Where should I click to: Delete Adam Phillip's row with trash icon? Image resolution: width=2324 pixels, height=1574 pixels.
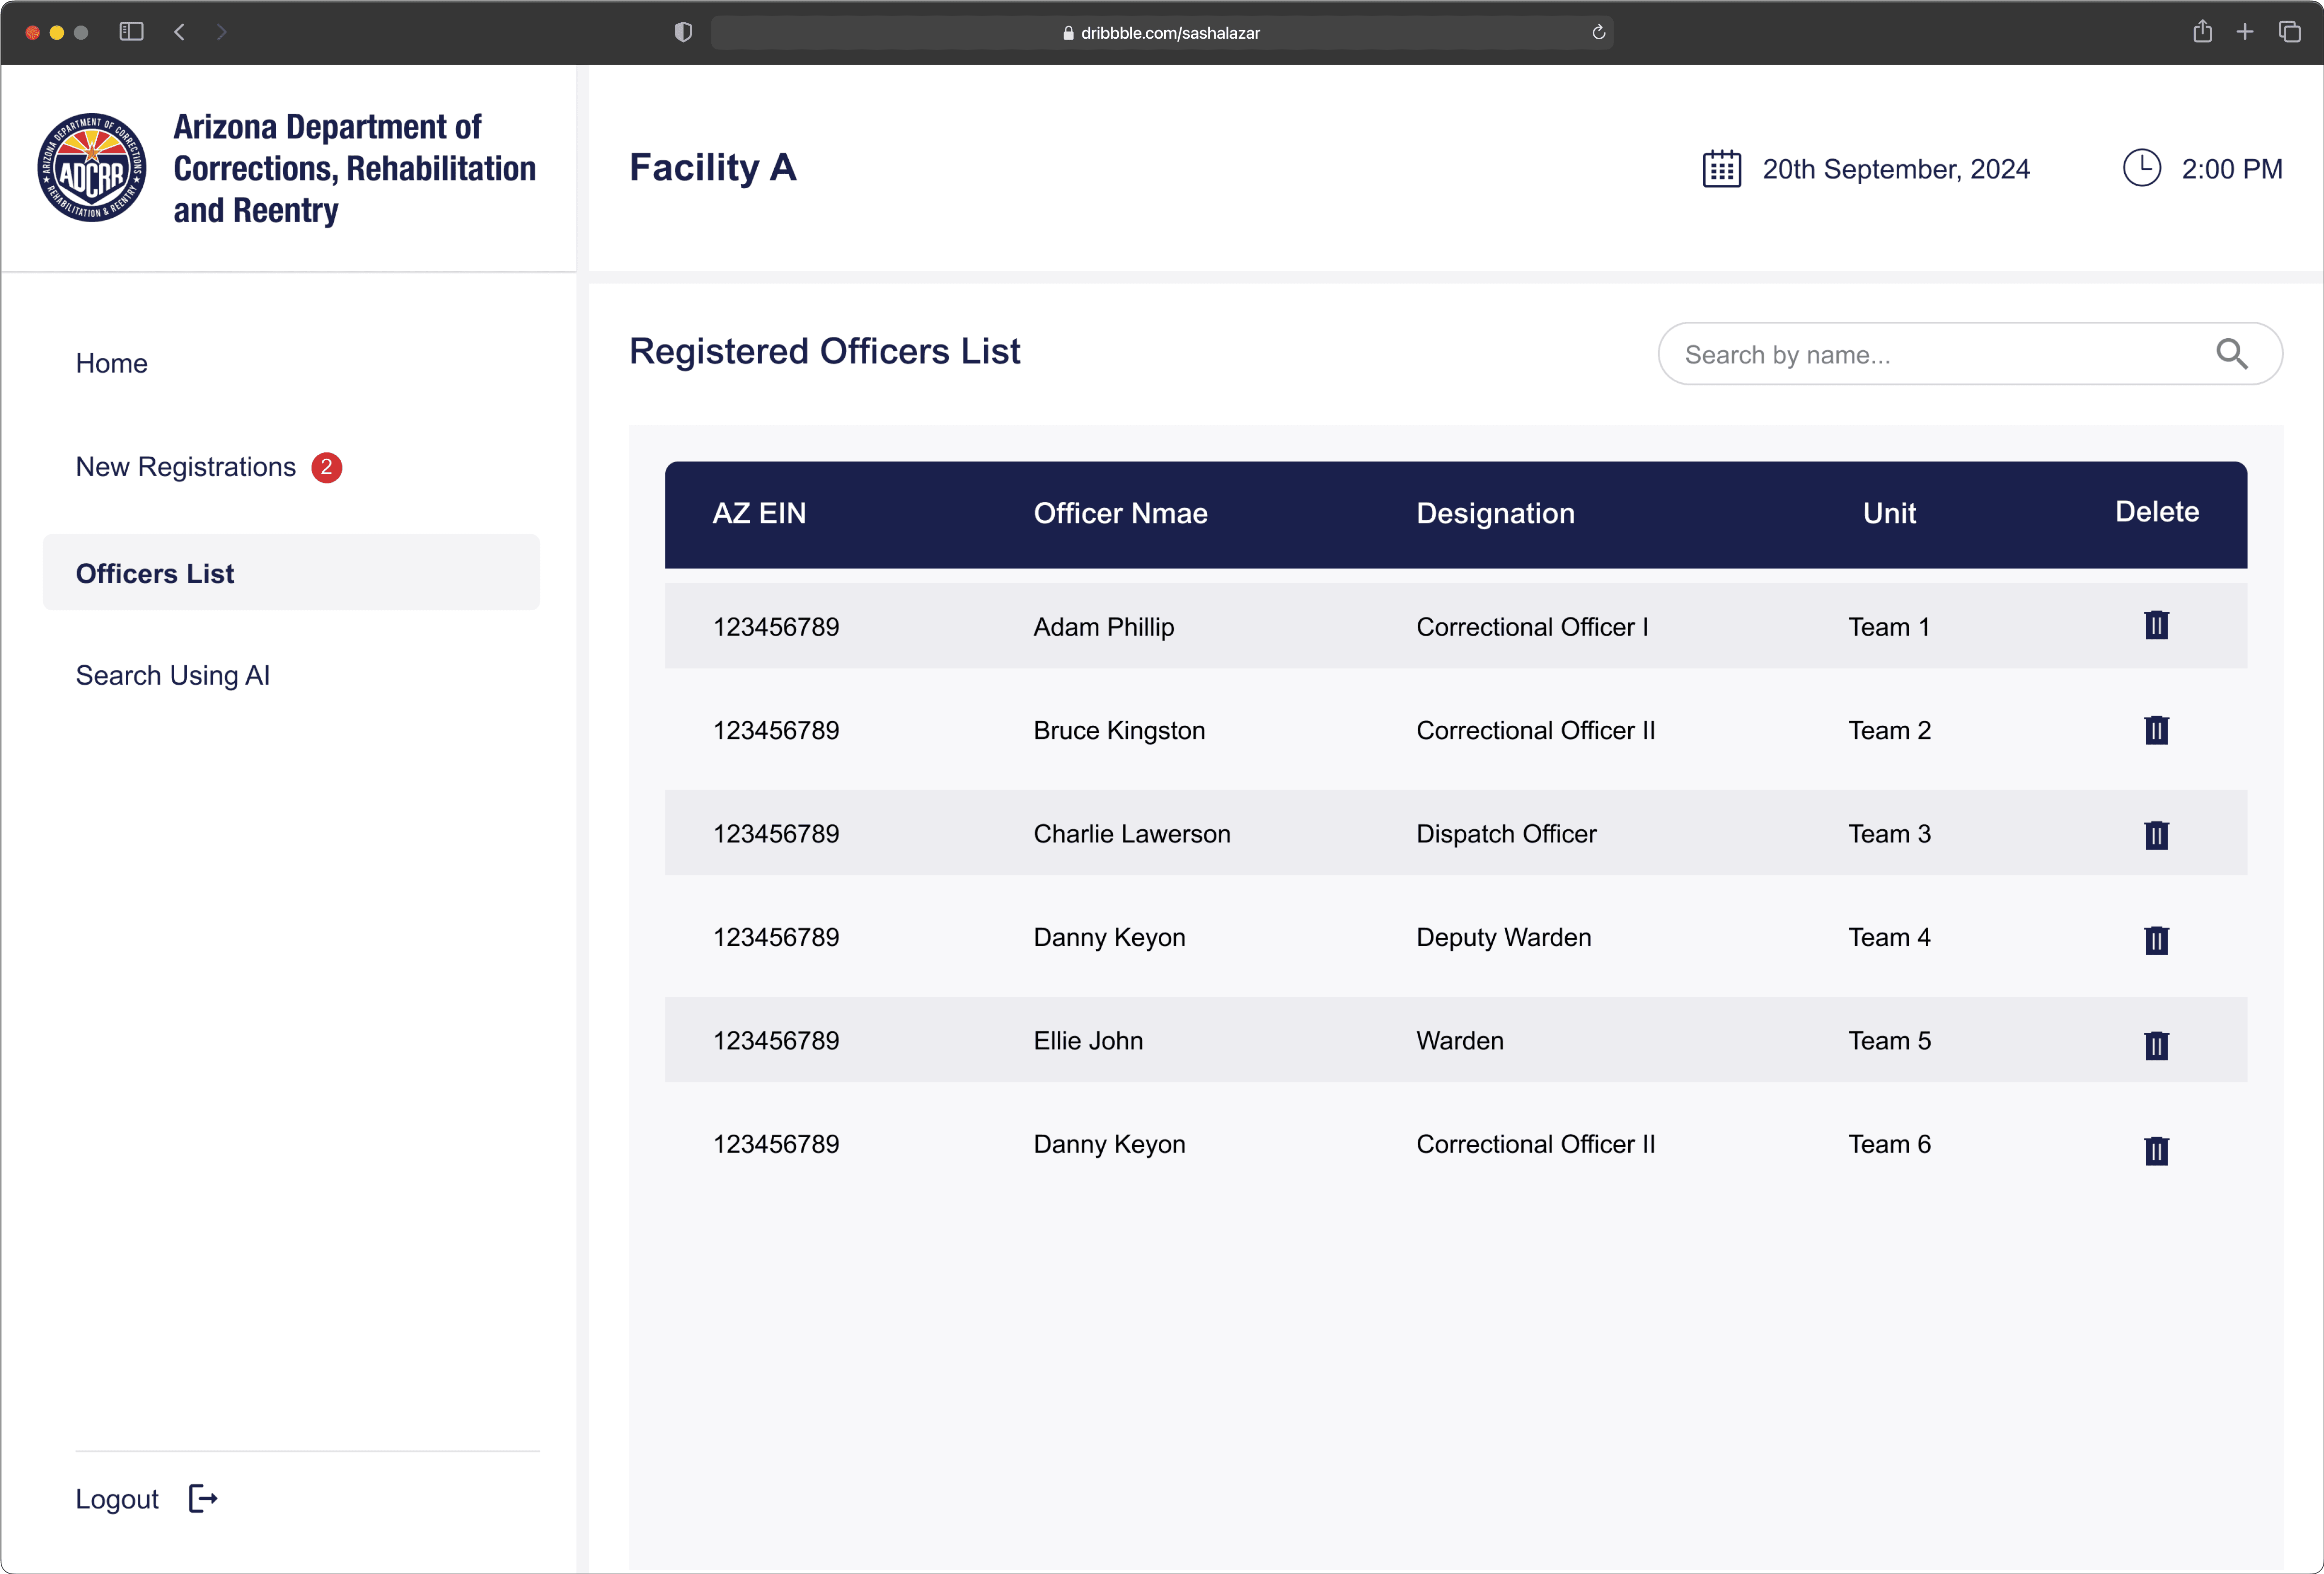2156,626
